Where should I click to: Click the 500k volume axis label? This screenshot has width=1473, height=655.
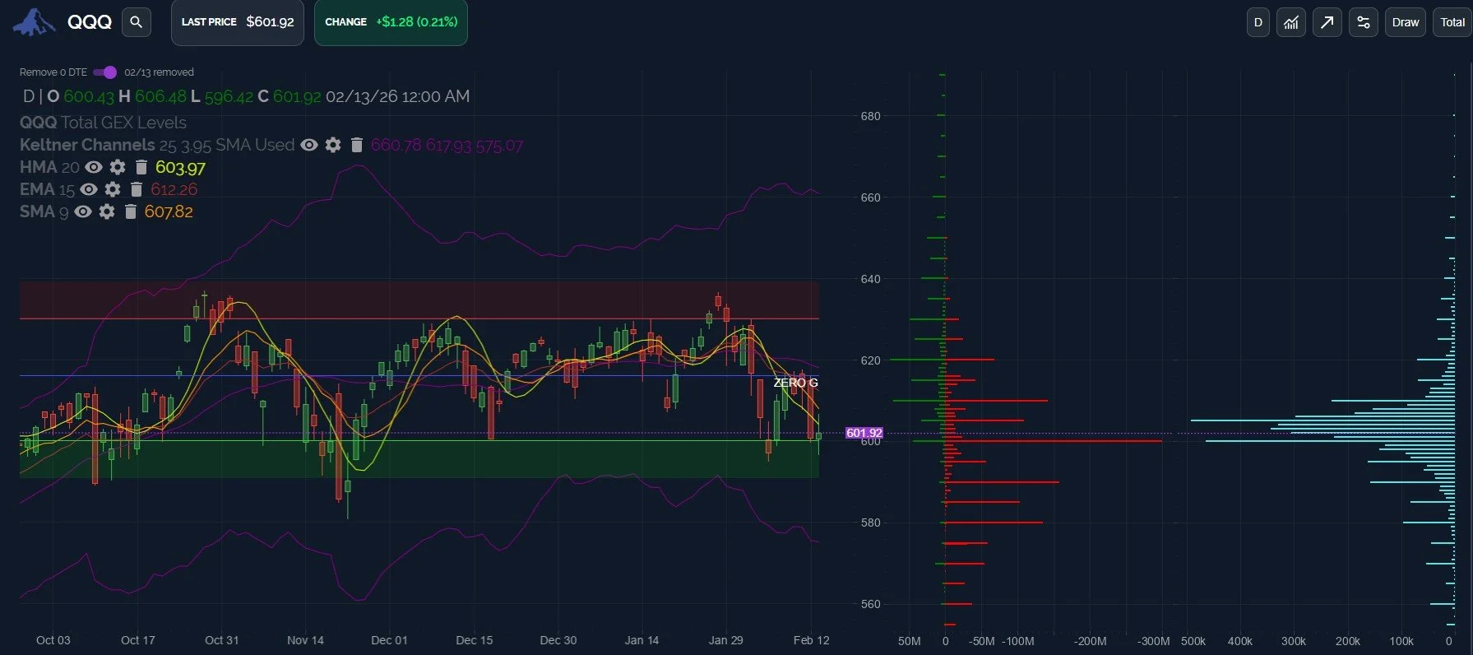[x=1193, y=641]
